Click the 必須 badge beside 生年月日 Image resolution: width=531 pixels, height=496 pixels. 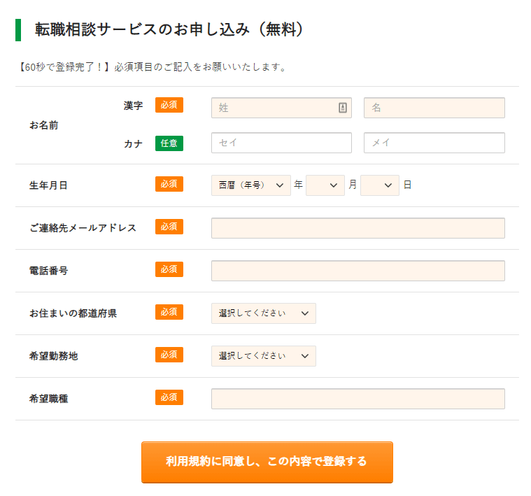(169, 184)
